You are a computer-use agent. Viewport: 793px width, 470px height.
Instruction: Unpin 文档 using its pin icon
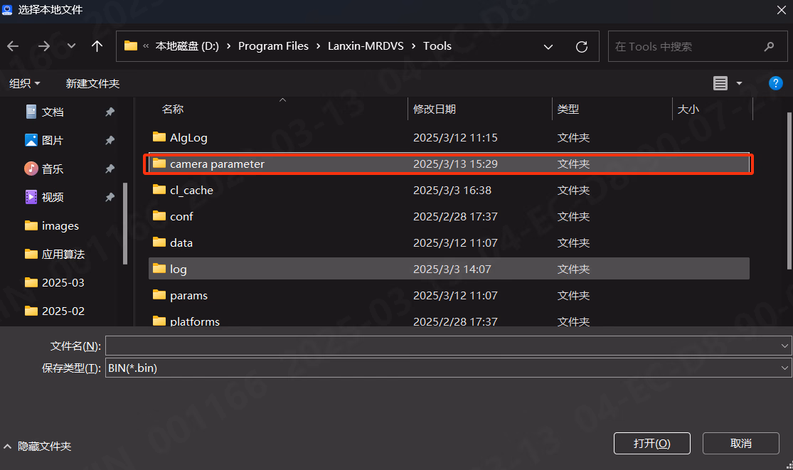(x=110, y=112)
